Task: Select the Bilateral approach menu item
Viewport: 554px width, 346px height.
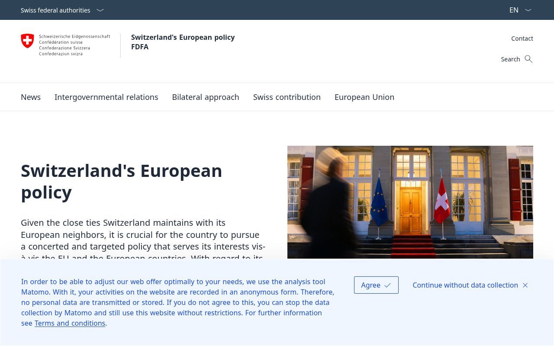Action: pyautogui.click(x=206, y=97)
